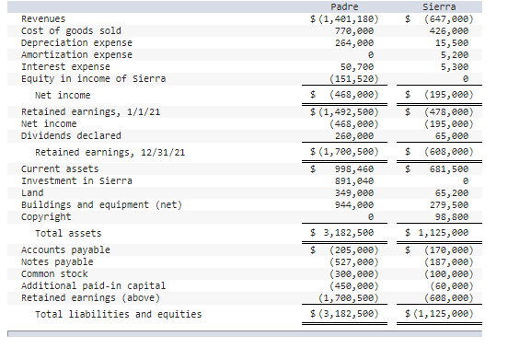The height and width of the screenshot is (348, 508).
Task: Click Retained earnings, 1/1/21 label
Action: (x=90, y=111)
